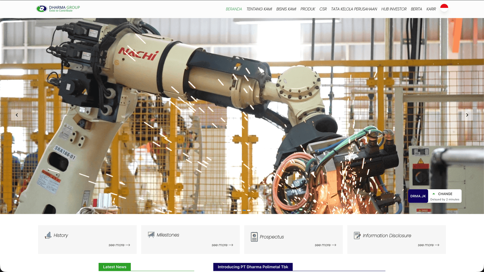Viewport: 484px width, 272px height.
Task: Open the Information Disclosure card title
Action: coord(387,236)
